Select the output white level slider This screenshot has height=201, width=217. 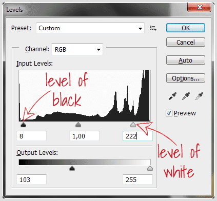pos(150,168)
